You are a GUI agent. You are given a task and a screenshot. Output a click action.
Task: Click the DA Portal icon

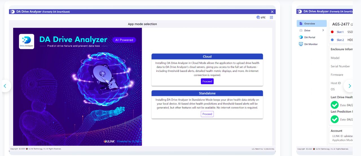click(301, 37)
